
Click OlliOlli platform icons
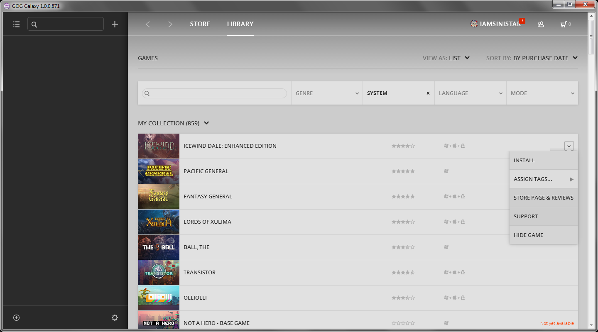[454, 298]
